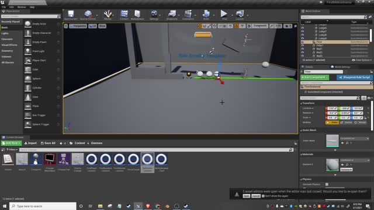374x210 pixels.
Task: Open the editor Settings toolbar icon
Action: point(154,15)
